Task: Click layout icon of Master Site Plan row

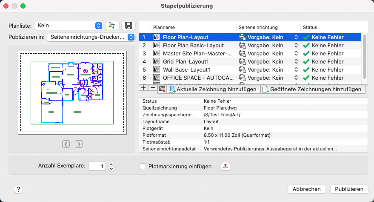Action: point(157,54)
